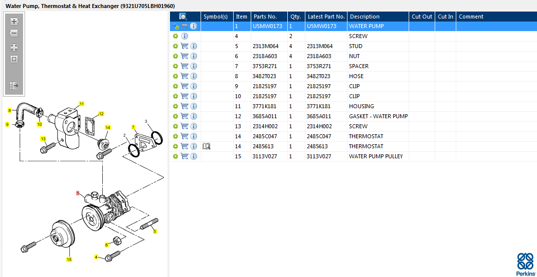This screenshot has height=277, width=537.
Task: Select callout 13 screw on the diagram
Action: [43, 138]
